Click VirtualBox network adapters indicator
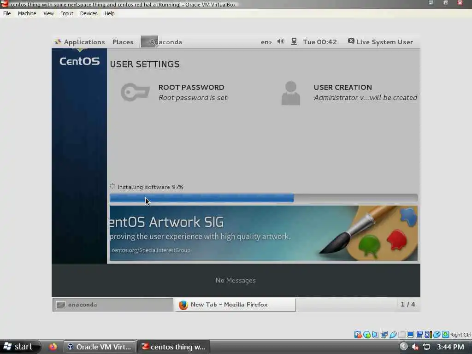Viewport: 472px width, 354px height. [384, 335]
